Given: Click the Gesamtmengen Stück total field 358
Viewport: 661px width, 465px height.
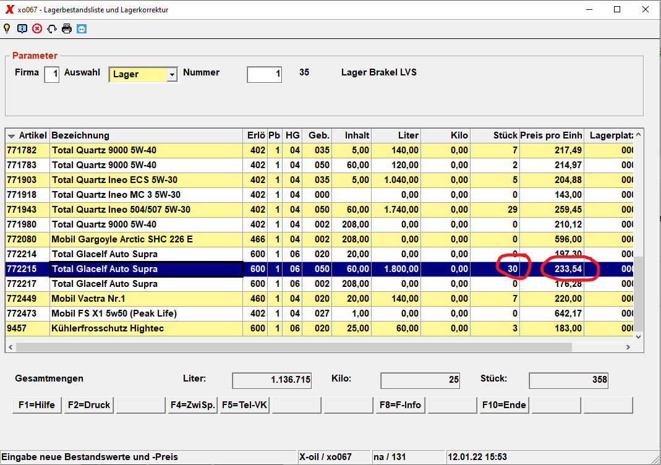Looking at the screenshot, I should pyautogui.click(x=569, y=380).
